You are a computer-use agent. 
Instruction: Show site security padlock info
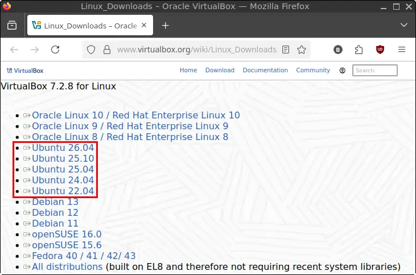(107, 50)
